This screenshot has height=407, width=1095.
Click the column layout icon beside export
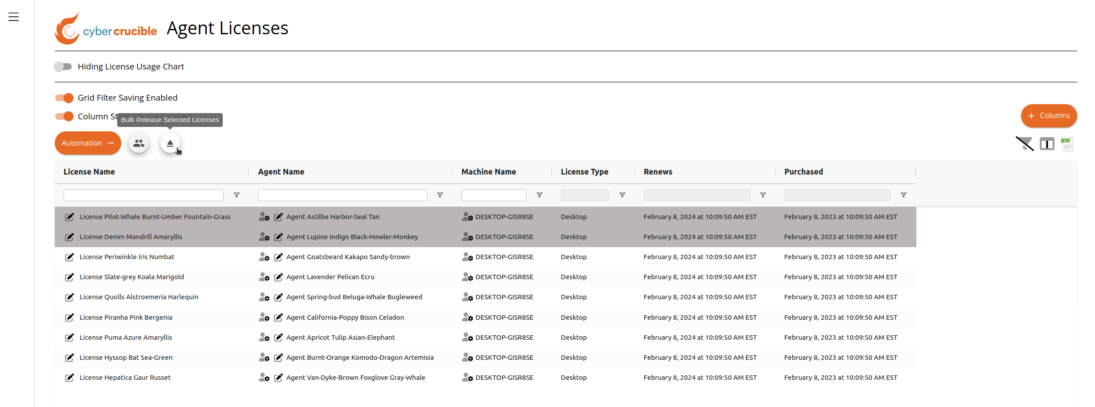pyautogui.click(x=1047, y=144)
